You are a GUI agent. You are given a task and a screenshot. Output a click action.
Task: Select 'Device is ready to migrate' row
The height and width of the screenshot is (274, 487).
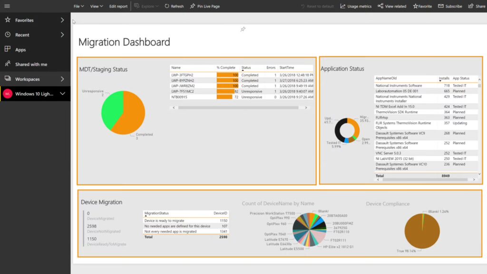coord(186,221)
